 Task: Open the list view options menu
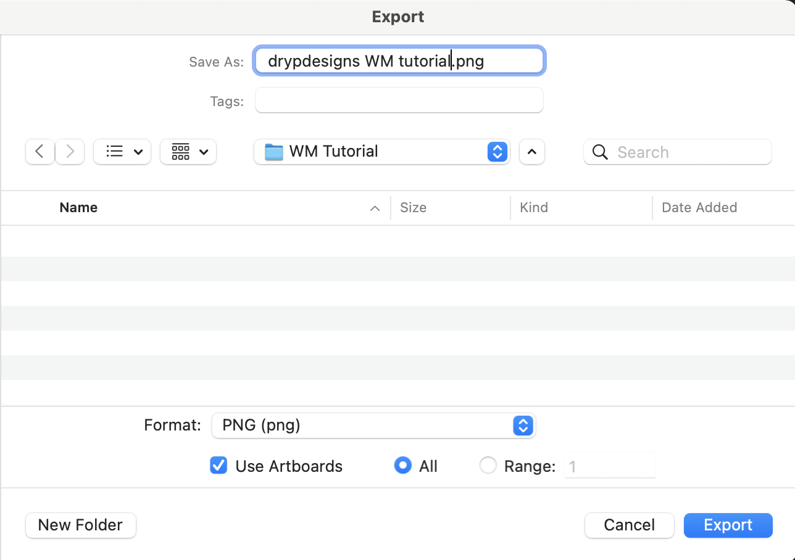click(122, 152)
